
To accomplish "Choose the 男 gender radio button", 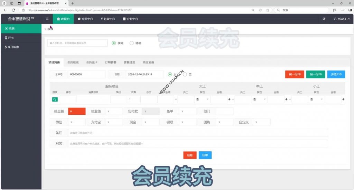I will click(x=185, y=74).
